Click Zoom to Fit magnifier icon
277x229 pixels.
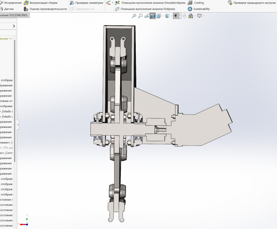coord(134,16)
